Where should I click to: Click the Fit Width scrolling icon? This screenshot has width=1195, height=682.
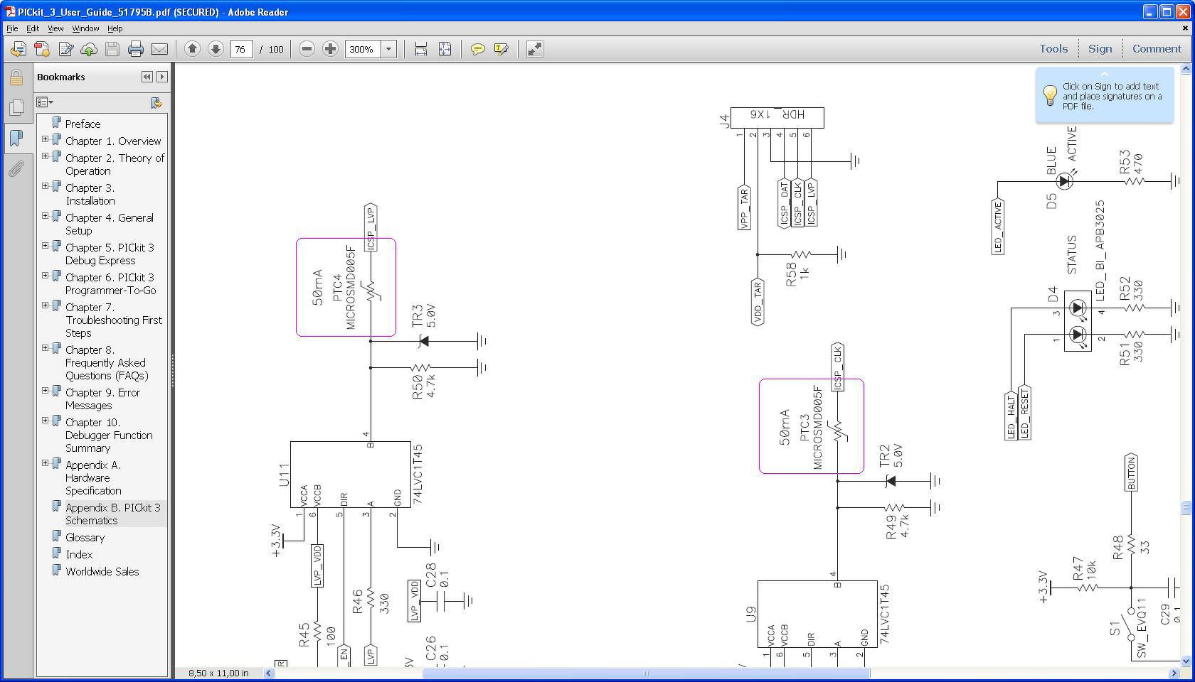(421, 49)
